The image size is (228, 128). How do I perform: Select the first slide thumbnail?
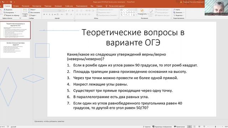pos(15,30)
